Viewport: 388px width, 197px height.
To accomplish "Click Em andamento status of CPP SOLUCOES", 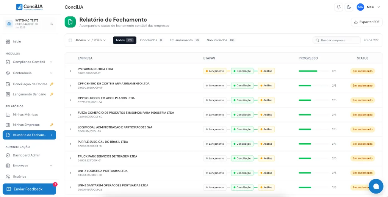I will [x=363, y=100].
